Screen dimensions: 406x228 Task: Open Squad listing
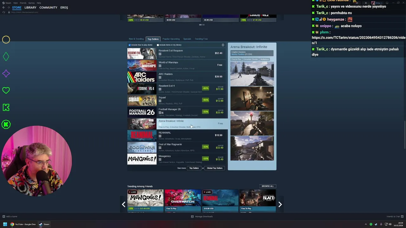176,100
